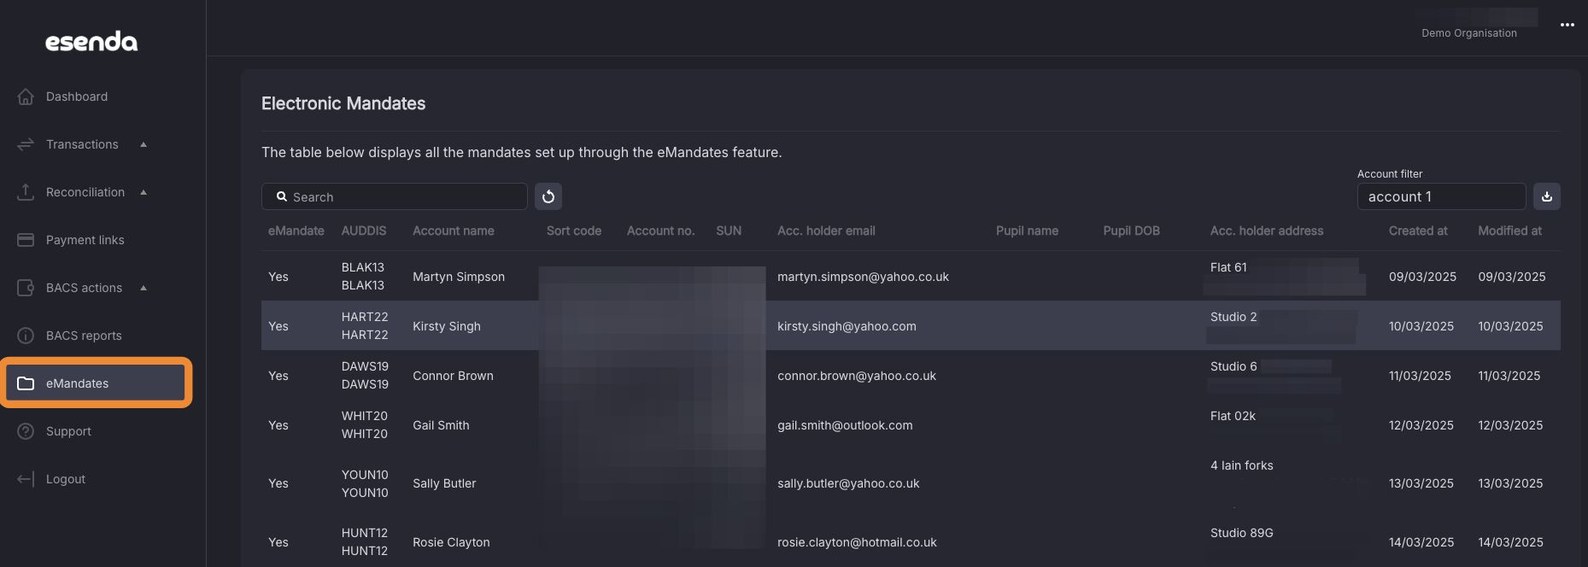The image size is (1588, 567).
Task: Click email connor.brown@yahoo.co.uk
Action: tap(857, 376)
